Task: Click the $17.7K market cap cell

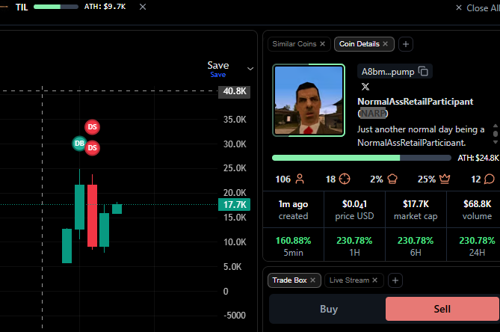Action: coord(416,209)
